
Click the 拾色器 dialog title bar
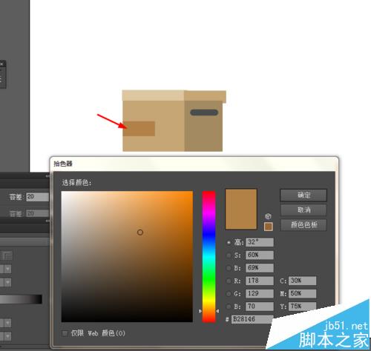pos(194,164)
